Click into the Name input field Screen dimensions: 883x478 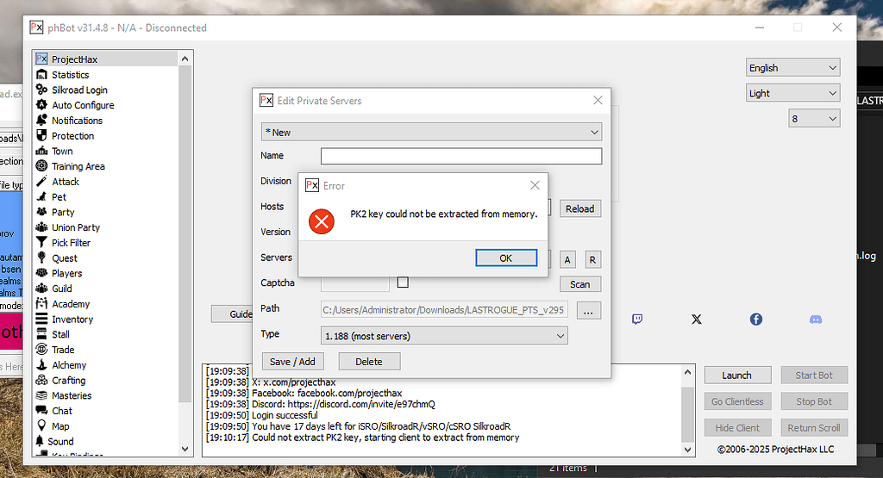tap(461, 157)
